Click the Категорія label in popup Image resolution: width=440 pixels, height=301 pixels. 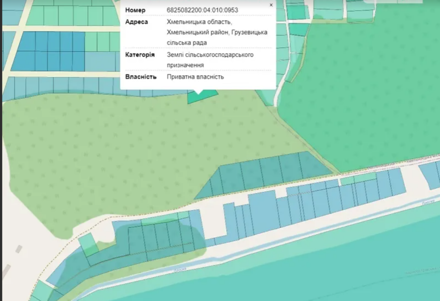tap(140, 55)
